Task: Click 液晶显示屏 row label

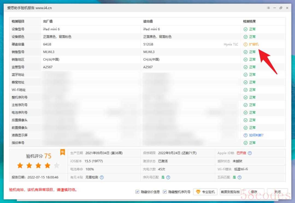Action: [20, 135]
